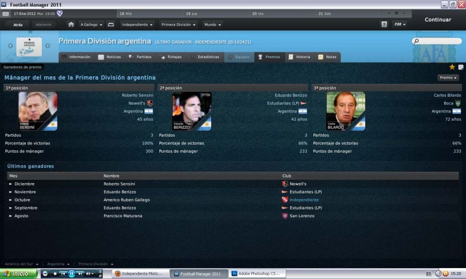Click the Newell's club crest by Sensini
The width and height of the screenshot is (466, 279).
coord(150,103)
